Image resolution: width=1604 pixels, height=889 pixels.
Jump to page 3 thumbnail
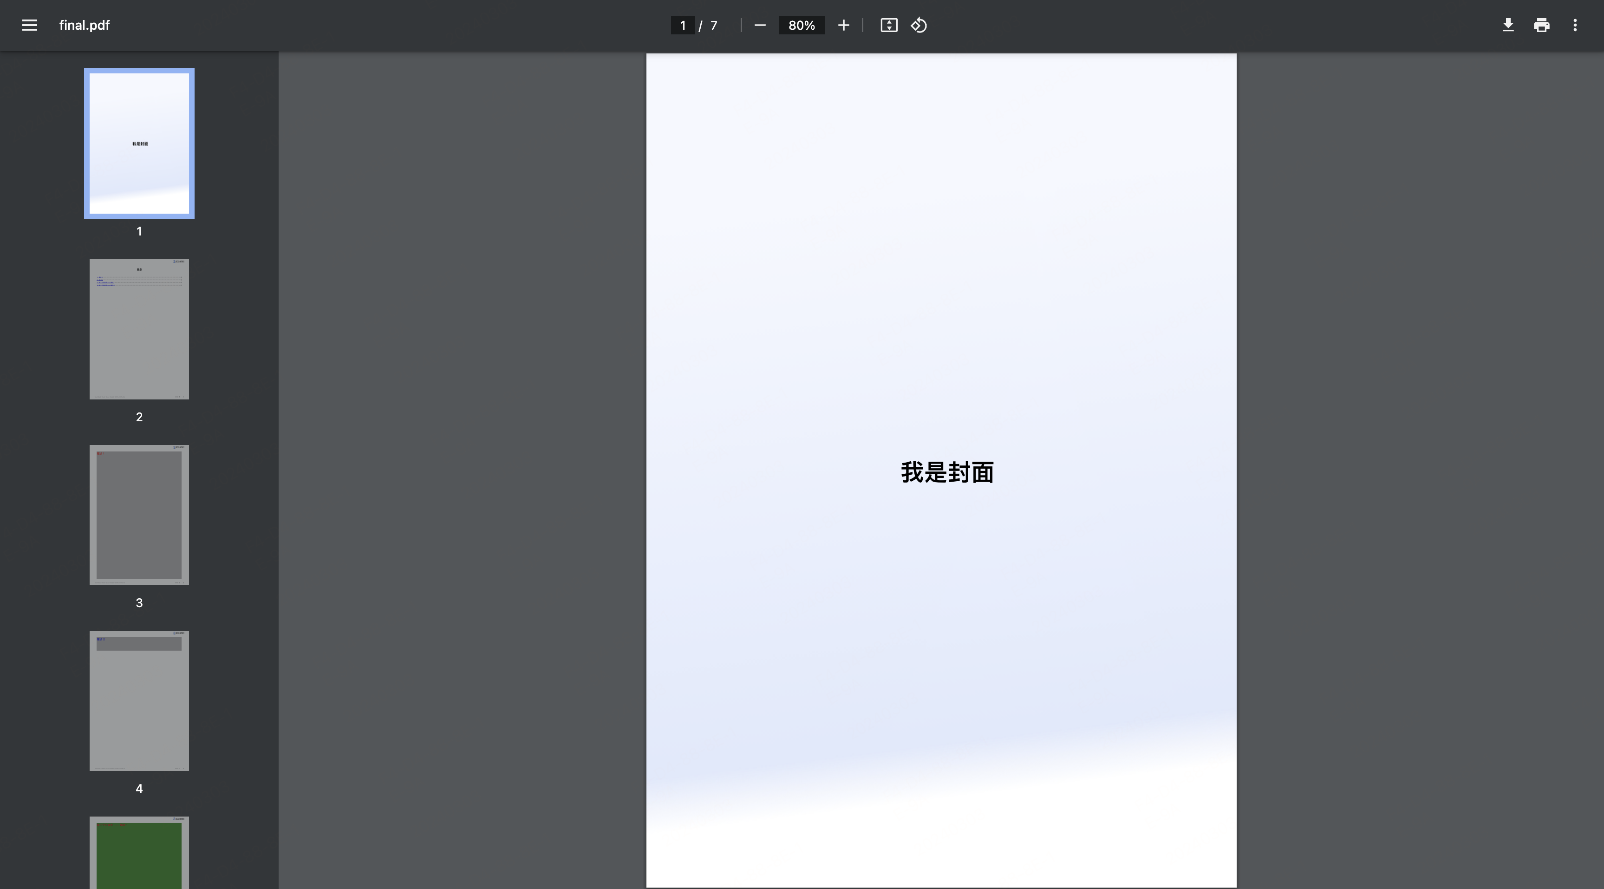139,515
